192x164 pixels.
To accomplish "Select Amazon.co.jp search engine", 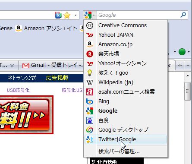I will (126, 44).
